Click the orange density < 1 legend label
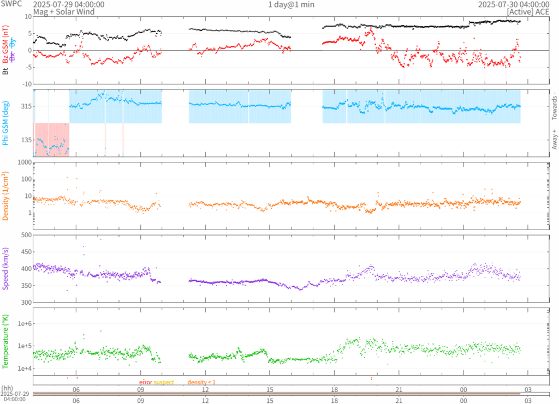 pyautogui.click(x=202, y=382)
